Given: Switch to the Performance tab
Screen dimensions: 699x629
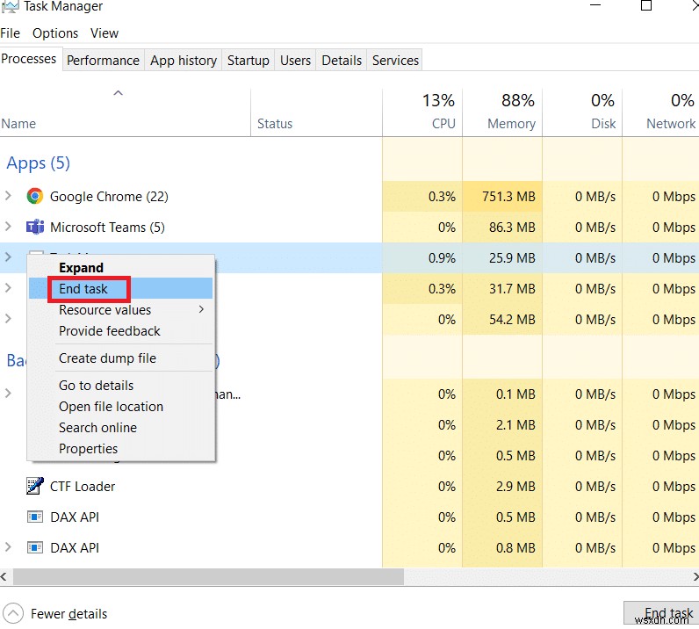Looking at the screenshot, I should (x=103, y=61).
